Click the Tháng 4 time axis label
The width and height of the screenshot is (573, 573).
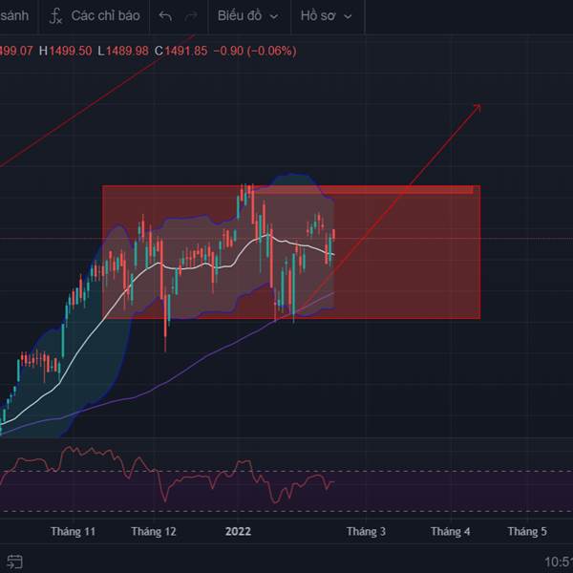tap(451, 531)
